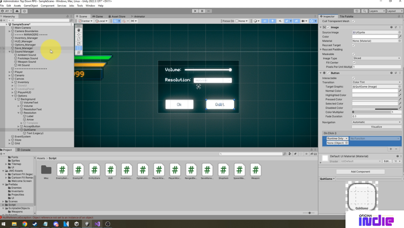Open Layers dropdown
This screenshot has height=228, width=404.
[377, 11]
